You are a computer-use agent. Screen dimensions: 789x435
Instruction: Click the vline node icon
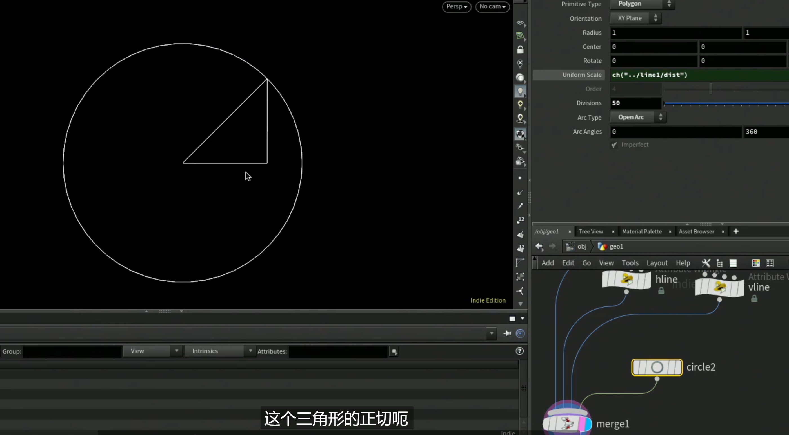click(719, 287)
